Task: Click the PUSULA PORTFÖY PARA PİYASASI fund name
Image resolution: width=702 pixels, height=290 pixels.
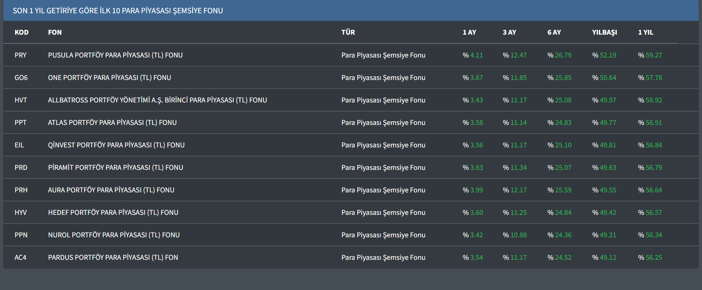Action: tap(115, 55)
